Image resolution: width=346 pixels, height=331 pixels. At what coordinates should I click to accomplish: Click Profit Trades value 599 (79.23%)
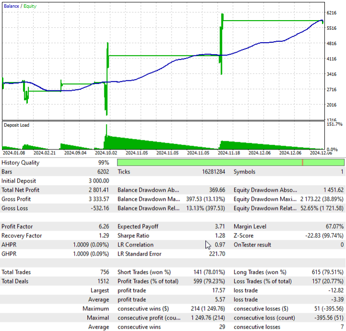[x=209, y=281]
